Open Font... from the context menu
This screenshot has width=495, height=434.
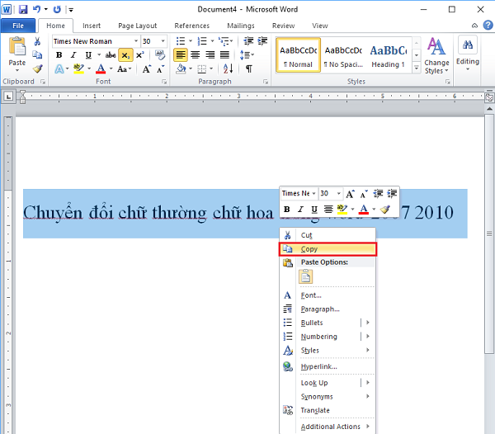click(x=328, y=295)
